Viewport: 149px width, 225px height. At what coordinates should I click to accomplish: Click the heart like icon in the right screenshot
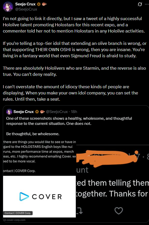pos(119,211)
